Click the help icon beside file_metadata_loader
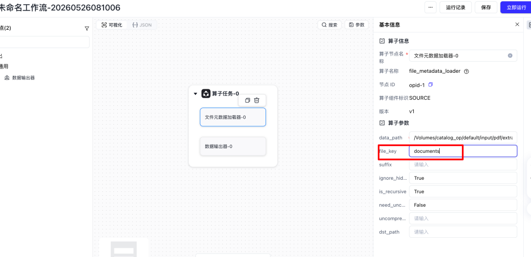Screen dimensions: 531x257 pos(466,72)
